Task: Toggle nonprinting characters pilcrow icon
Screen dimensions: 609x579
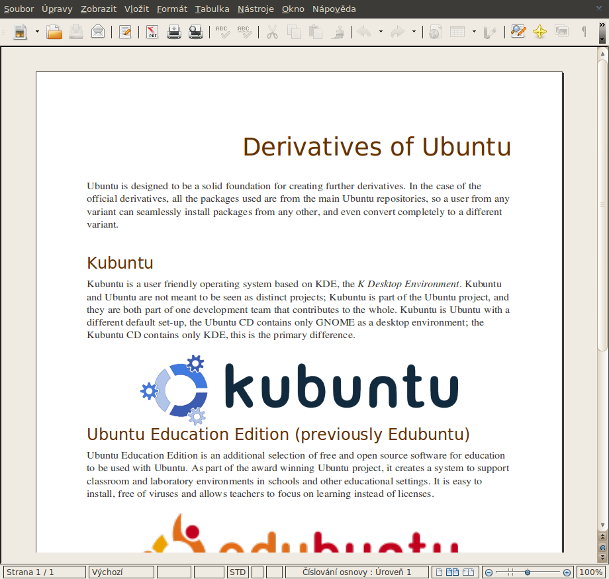Action: [583, 32]
